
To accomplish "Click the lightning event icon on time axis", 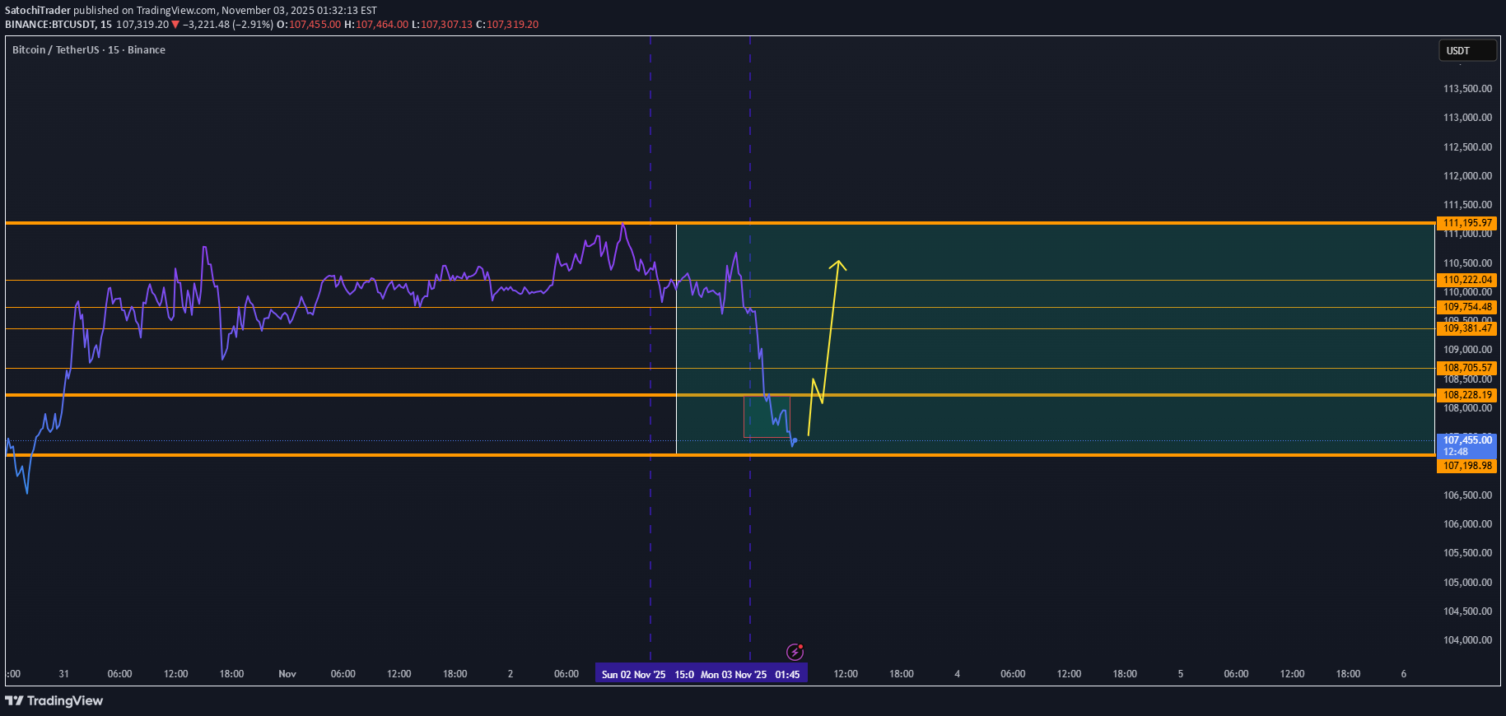I will click(x=795, y=652).
